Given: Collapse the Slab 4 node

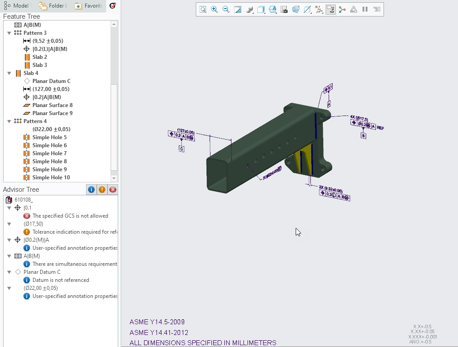Looking at the screenshot, I should pos(9,73).
